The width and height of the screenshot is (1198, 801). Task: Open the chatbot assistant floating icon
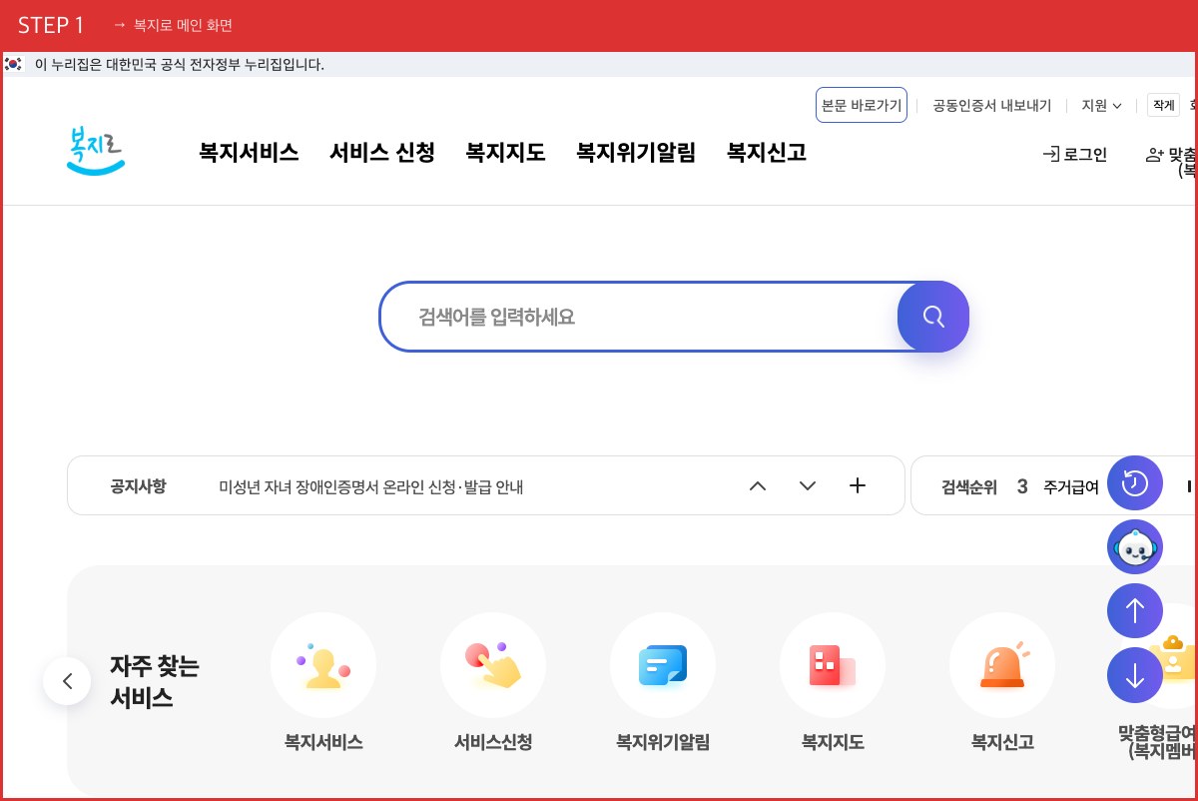1135,547
